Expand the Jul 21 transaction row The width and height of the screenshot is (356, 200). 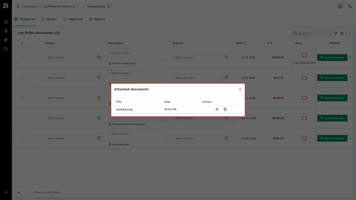pyautogui.click(x=22, y=138)
